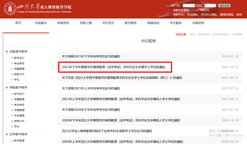Click 自考教学教务 in the breadcrumb trail
The height and width of the screenshot is (144, 247).
[221, 35]
